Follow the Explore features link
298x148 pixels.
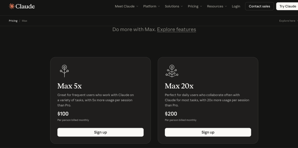point(176,29)
